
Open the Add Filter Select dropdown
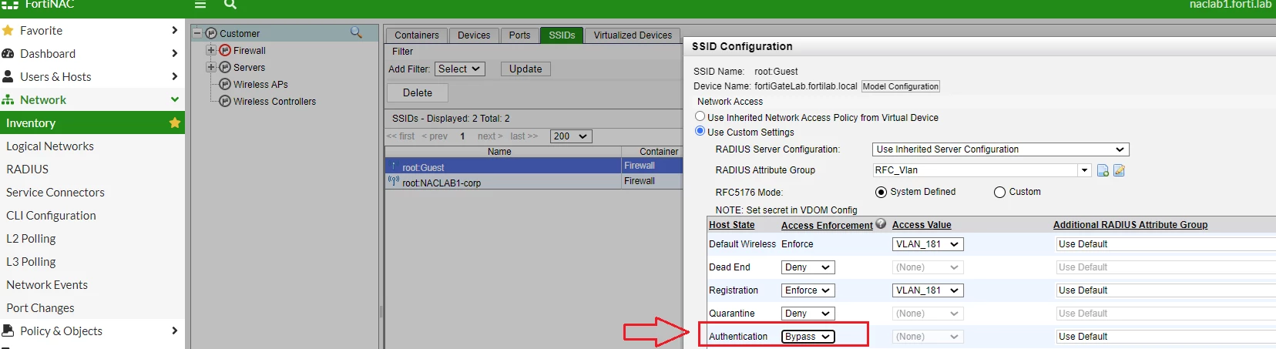click(460, 69)
